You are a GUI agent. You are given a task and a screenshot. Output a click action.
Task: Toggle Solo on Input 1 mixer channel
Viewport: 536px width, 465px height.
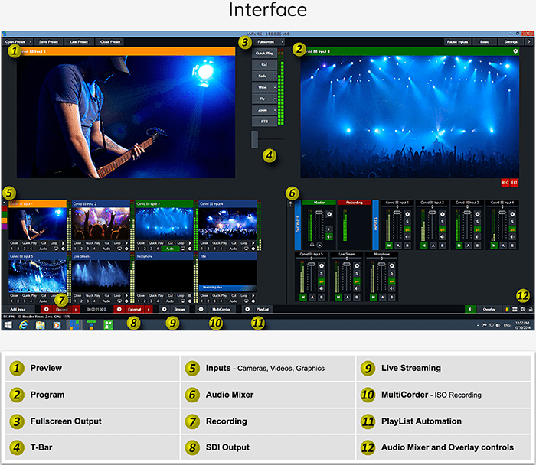(x=407, y=222)
